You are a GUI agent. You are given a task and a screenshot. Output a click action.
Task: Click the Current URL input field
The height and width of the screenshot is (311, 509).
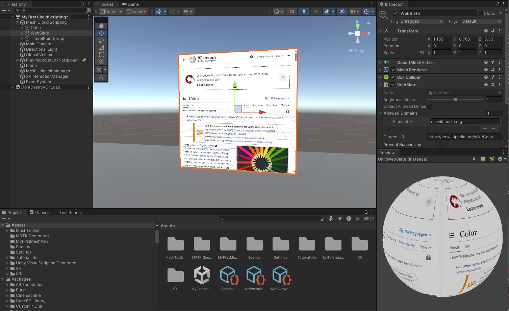click(x=465, y=137)
